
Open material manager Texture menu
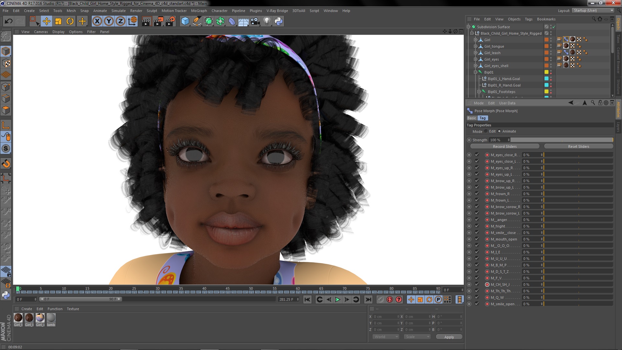click(73, 309)
